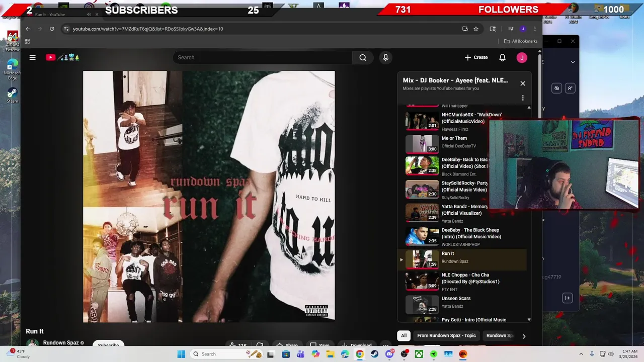Select currently playing Run It item
Viewport: 644px width, 362px height.
click(462, 259)
